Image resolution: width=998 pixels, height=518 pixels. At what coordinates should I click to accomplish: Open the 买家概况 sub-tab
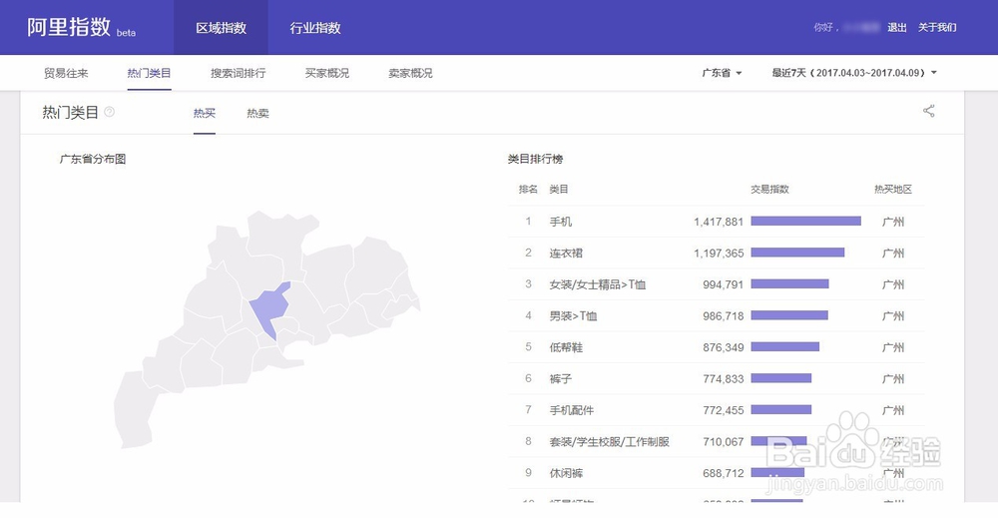pos(327,73)
